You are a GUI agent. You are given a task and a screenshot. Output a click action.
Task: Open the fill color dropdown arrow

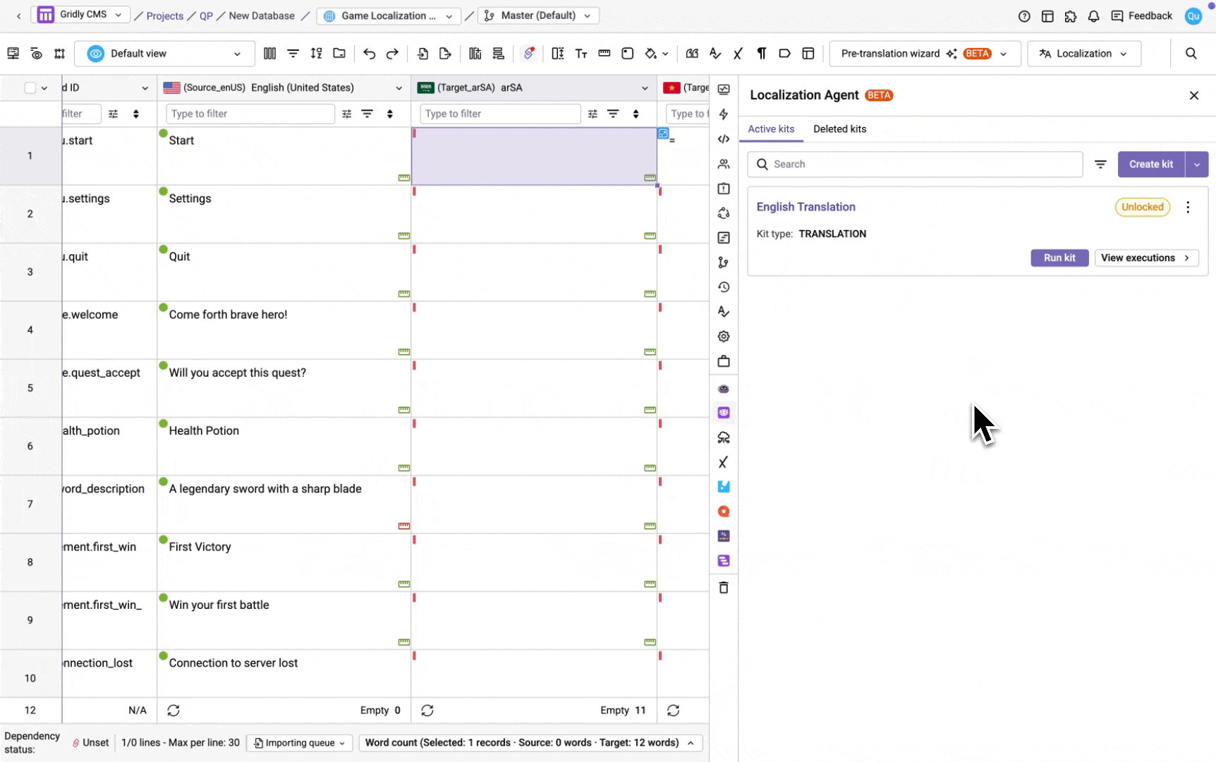pyautogui.click(x=665, y=54)
